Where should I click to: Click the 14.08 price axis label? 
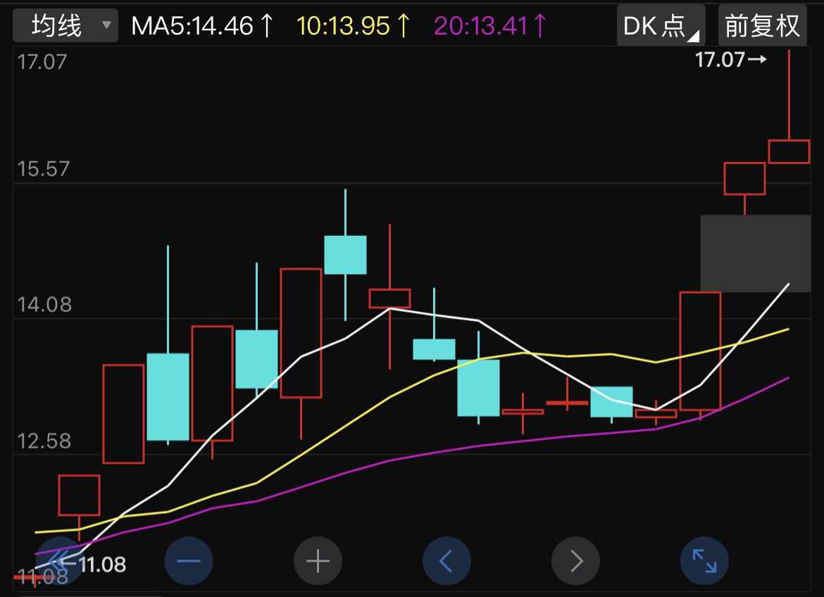42,305
